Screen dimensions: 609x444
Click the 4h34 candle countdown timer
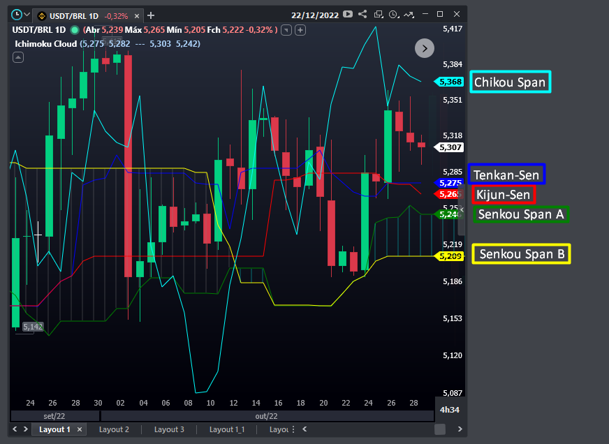[450, 410]
